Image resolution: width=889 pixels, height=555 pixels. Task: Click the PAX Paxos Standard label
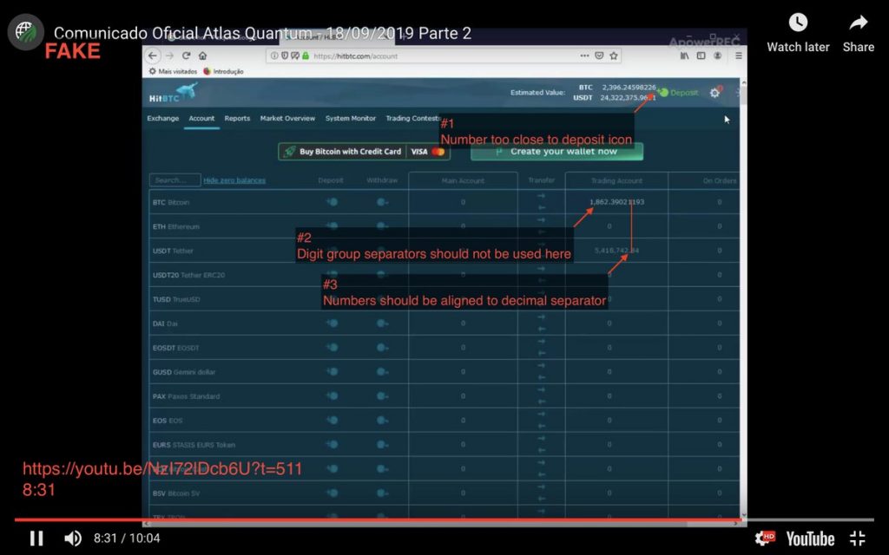point(186,396)
